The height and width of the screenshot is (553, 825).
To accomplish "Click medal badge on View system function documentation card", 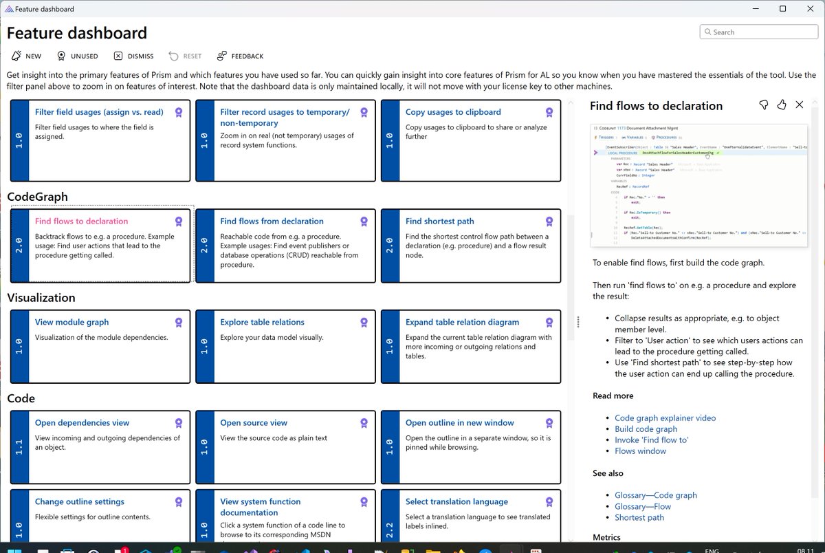I will coord(364,502).
